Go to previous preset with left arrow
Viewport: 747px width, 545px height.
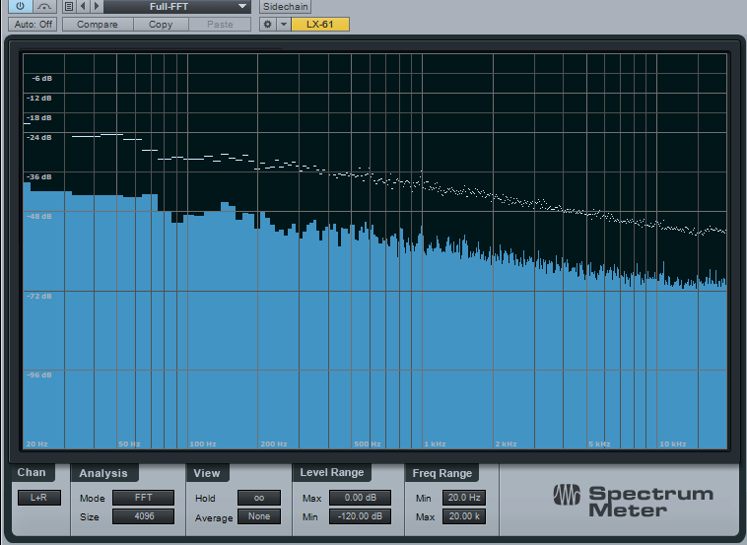[84, 6]
